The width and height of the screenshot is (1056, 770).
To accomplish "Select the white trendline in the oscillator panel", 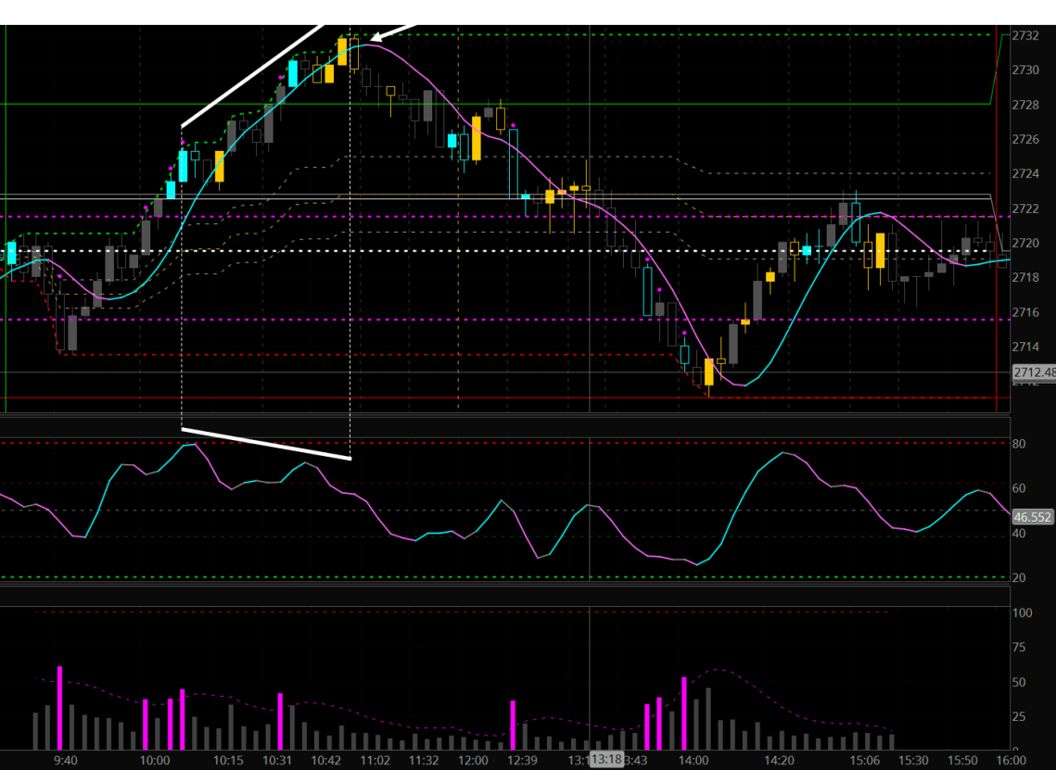I will click(266, 443).
